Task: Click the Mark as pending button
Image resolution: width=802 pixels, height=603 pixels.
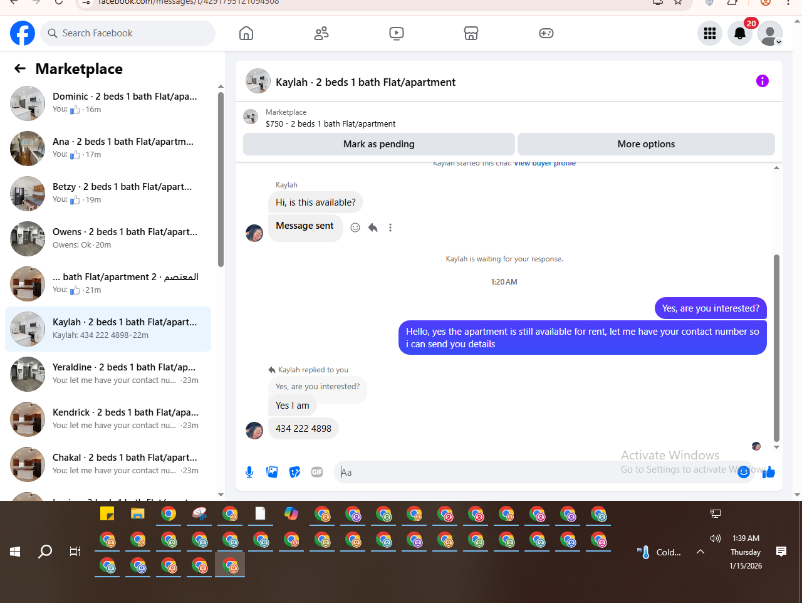Action: [x=379, y=144]
